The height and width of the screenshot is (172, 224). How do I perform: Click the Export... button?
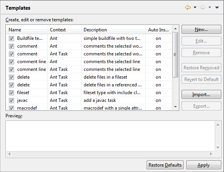click(201, 106)
